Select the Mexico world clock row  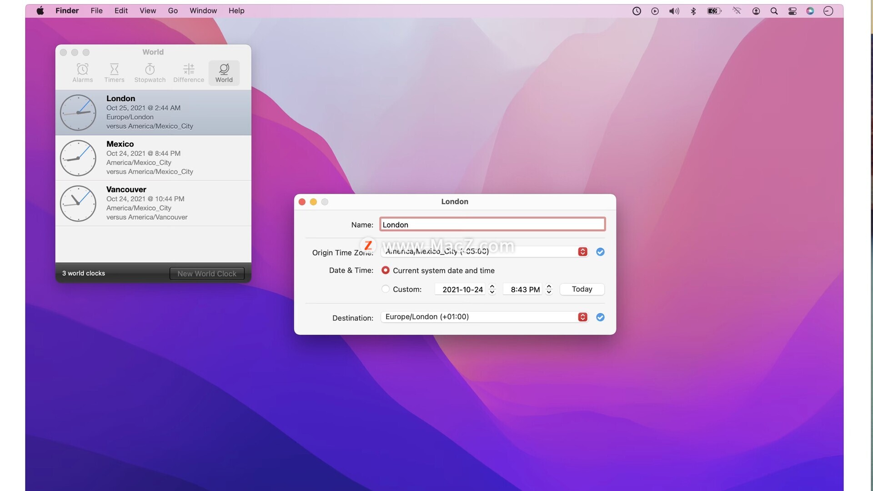153,158
